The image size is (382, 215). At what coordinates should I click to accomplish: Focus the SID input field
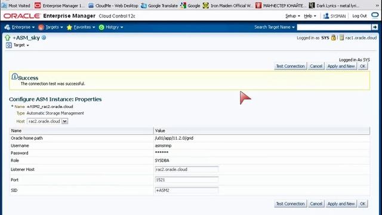[187, 191]
